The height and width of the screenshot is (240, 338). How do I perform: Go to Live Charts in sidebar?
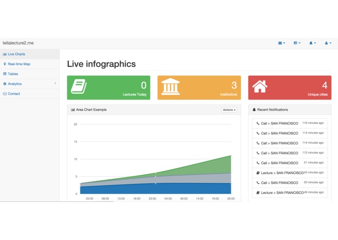tap(30, 54)
